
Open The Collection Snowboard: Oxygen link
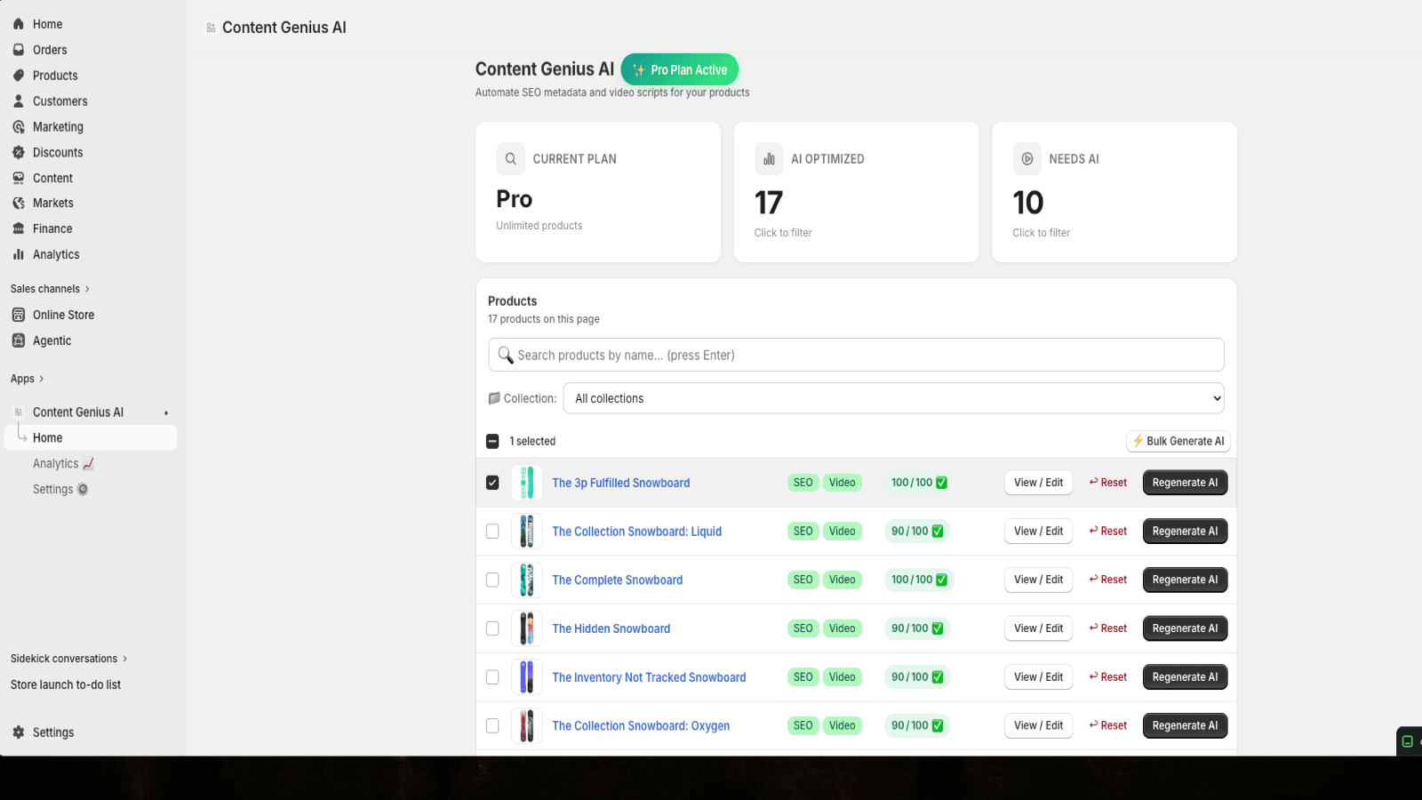(641, 726)
